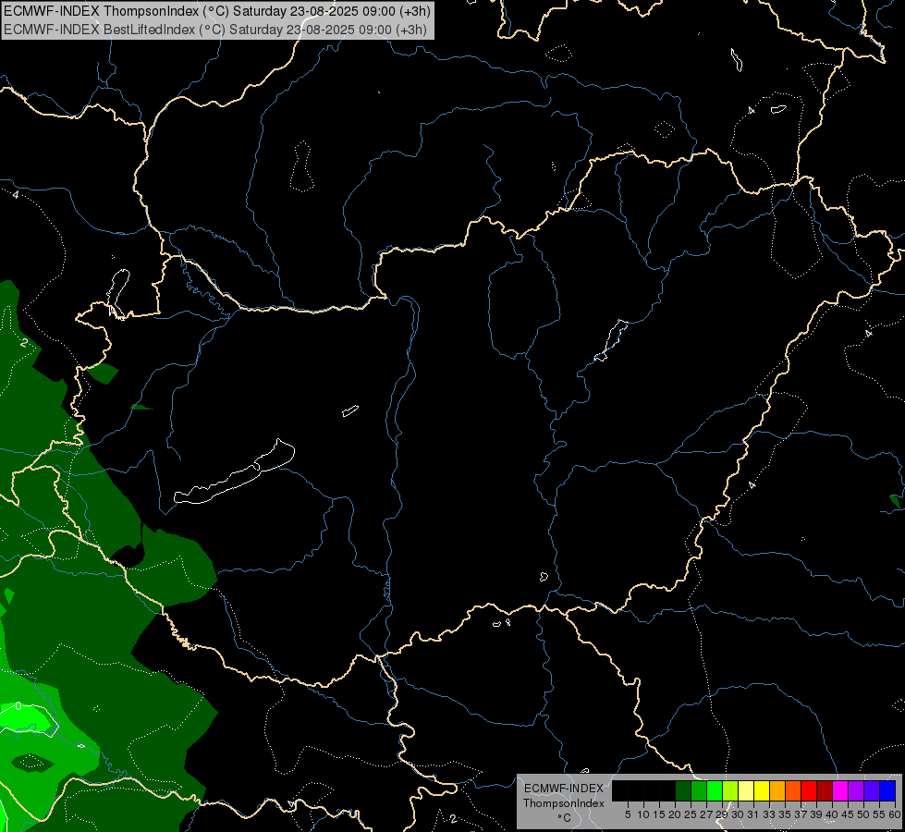905x832 pixels.
Task: Choose the bright red 37–39 legend swatch
Action: [x=809, y=790]
